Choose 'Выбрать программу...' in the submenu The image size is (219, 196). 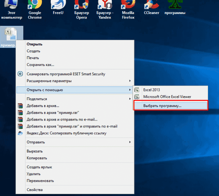pos(162,106)
